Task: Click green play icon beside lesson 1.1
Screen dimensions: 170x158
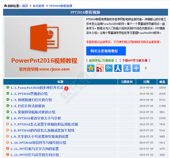Action: (8, 87)
